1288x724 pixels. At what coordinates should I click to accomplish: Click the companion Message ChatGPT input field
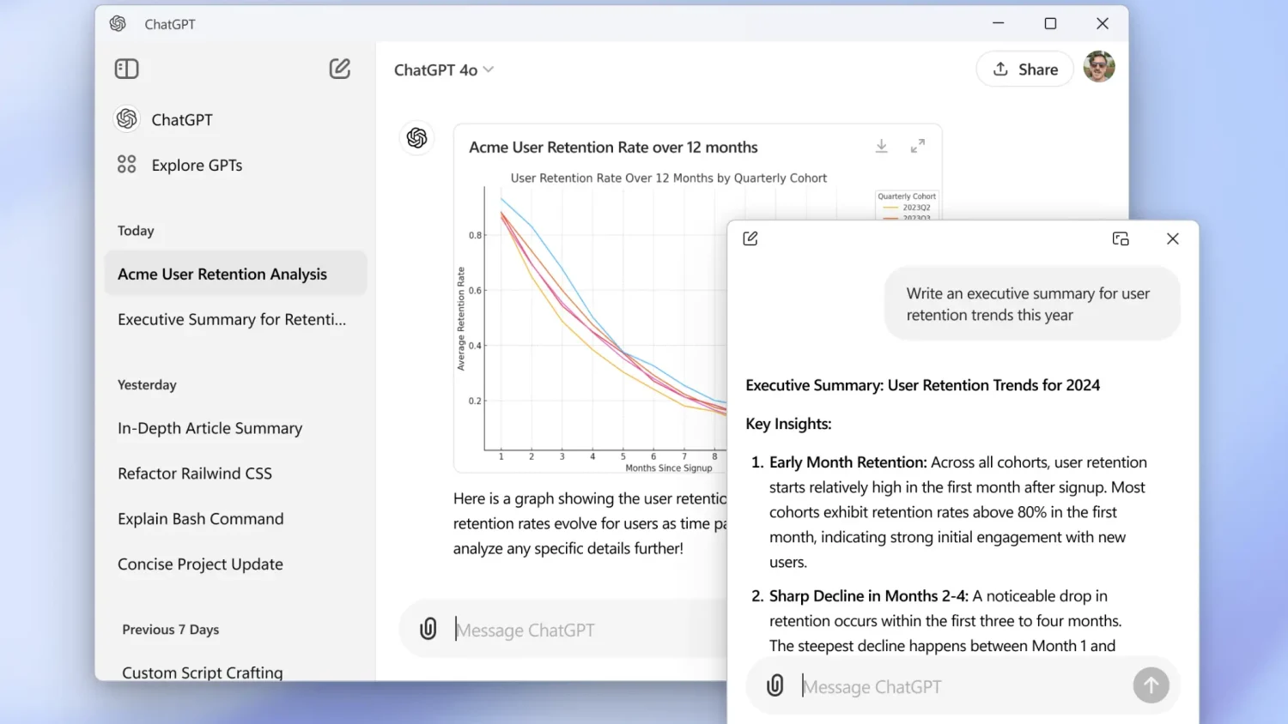pos(962,686)
